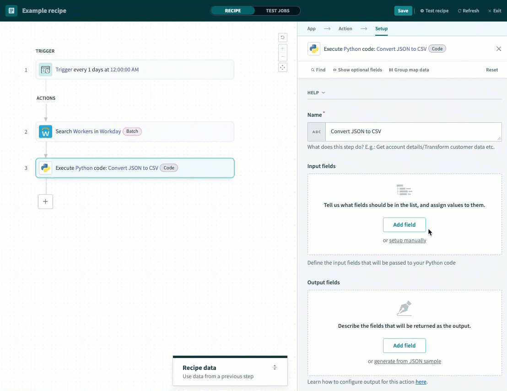Click the undo icon above the canvas
The width and height of the screenshot is (507, 391).
[283, 37]
